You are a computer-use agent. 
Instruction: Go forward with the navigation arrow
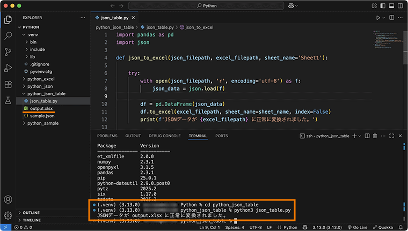[121, 6]
